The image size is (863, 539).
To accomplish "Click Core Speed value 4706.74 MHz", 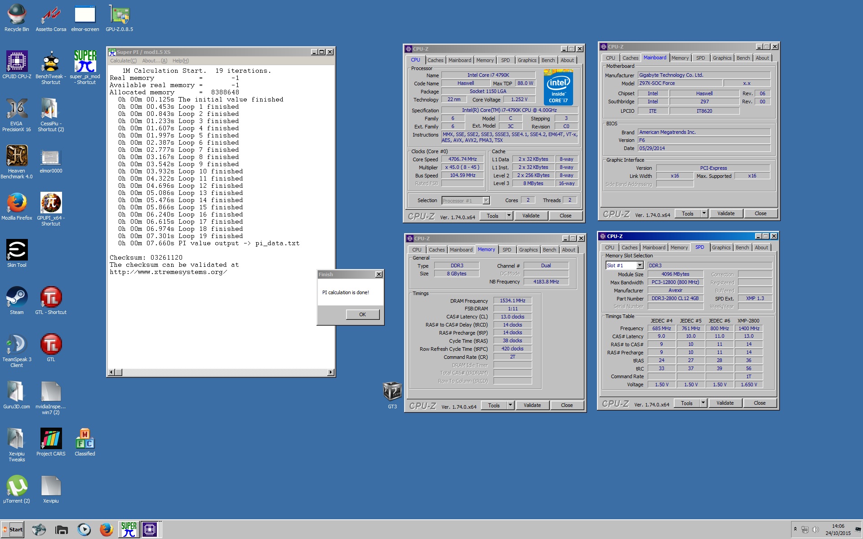I will [x=463, y=159].
